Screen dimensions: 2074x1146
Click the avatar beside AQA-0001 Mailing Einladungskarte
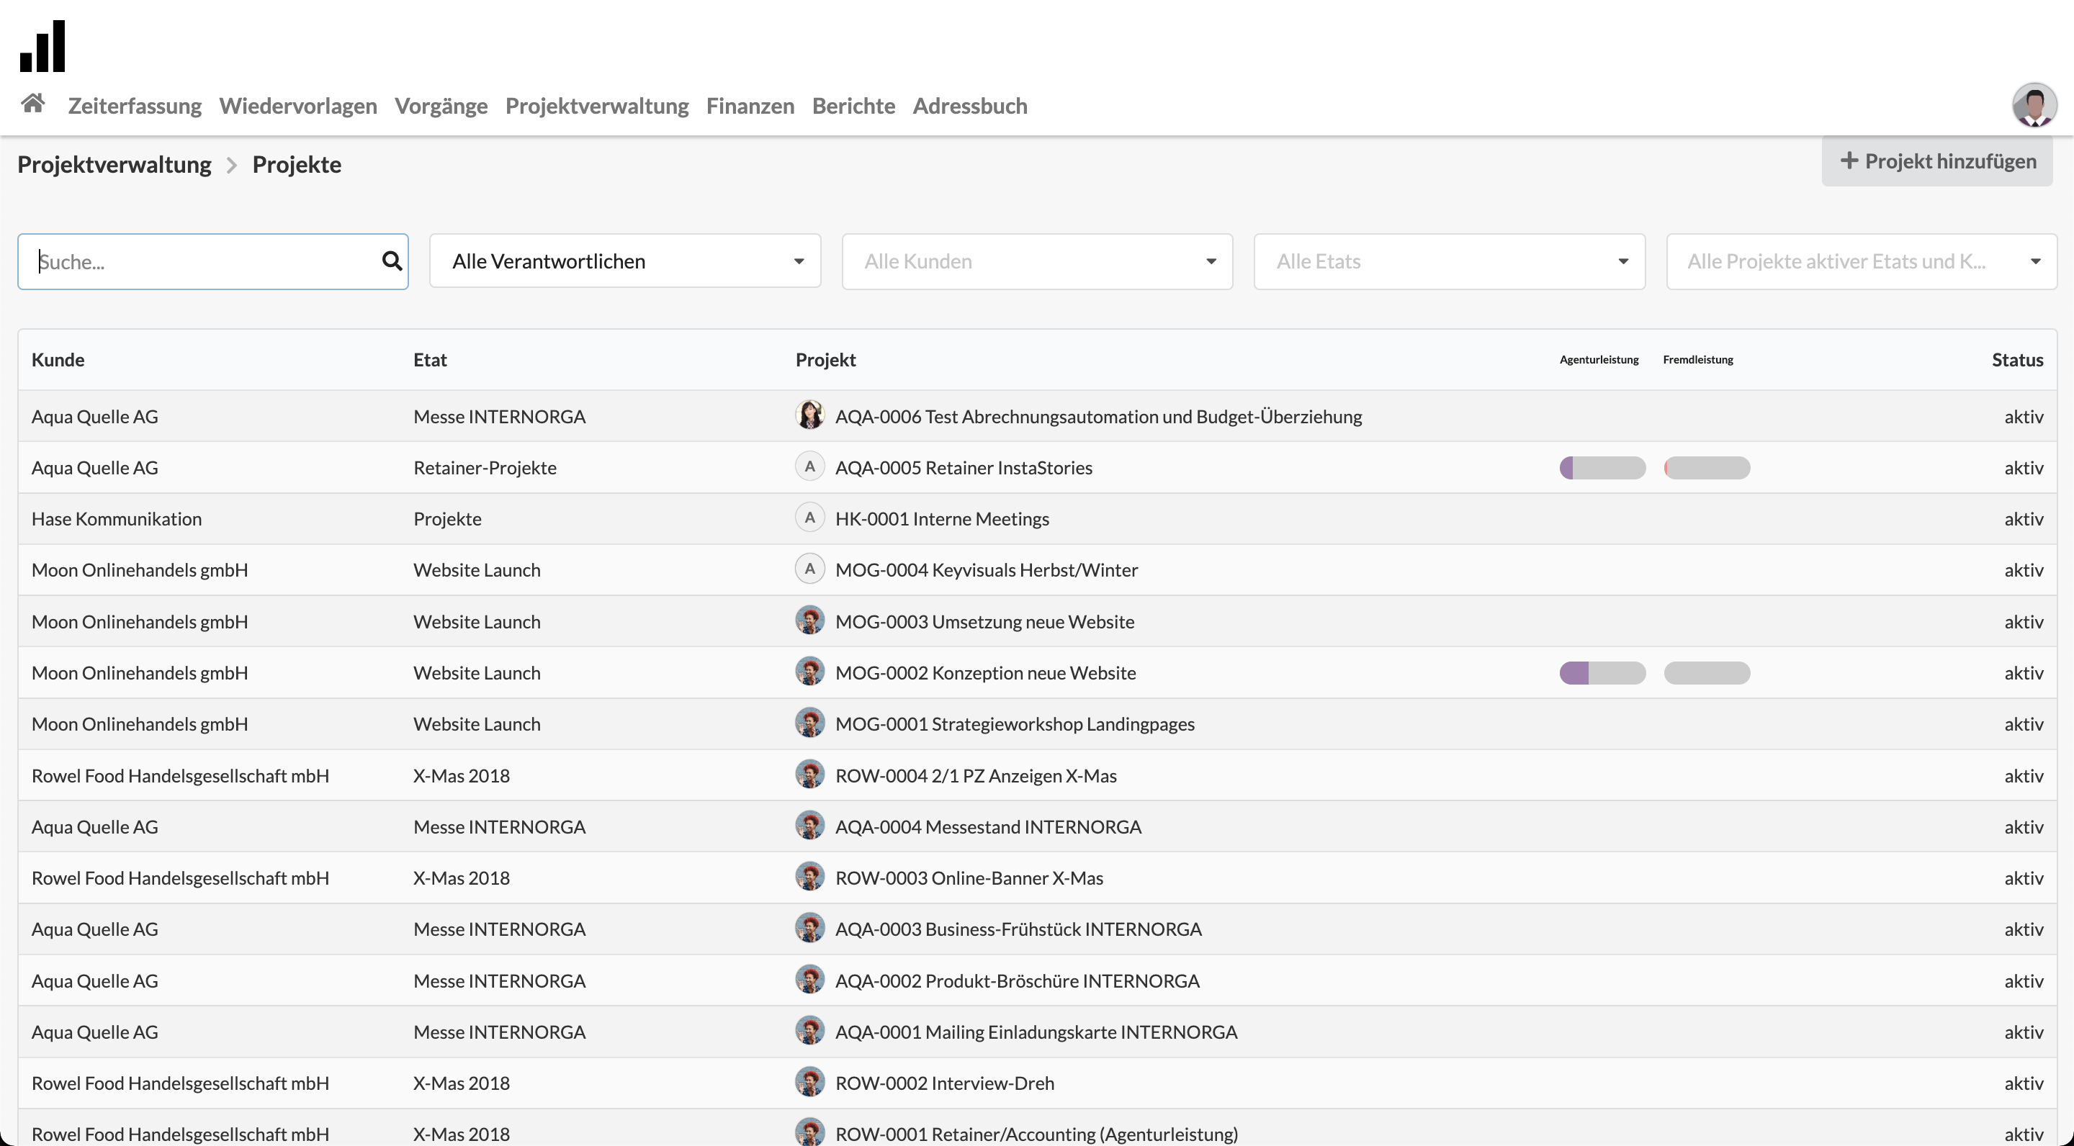pos(809,1030)
